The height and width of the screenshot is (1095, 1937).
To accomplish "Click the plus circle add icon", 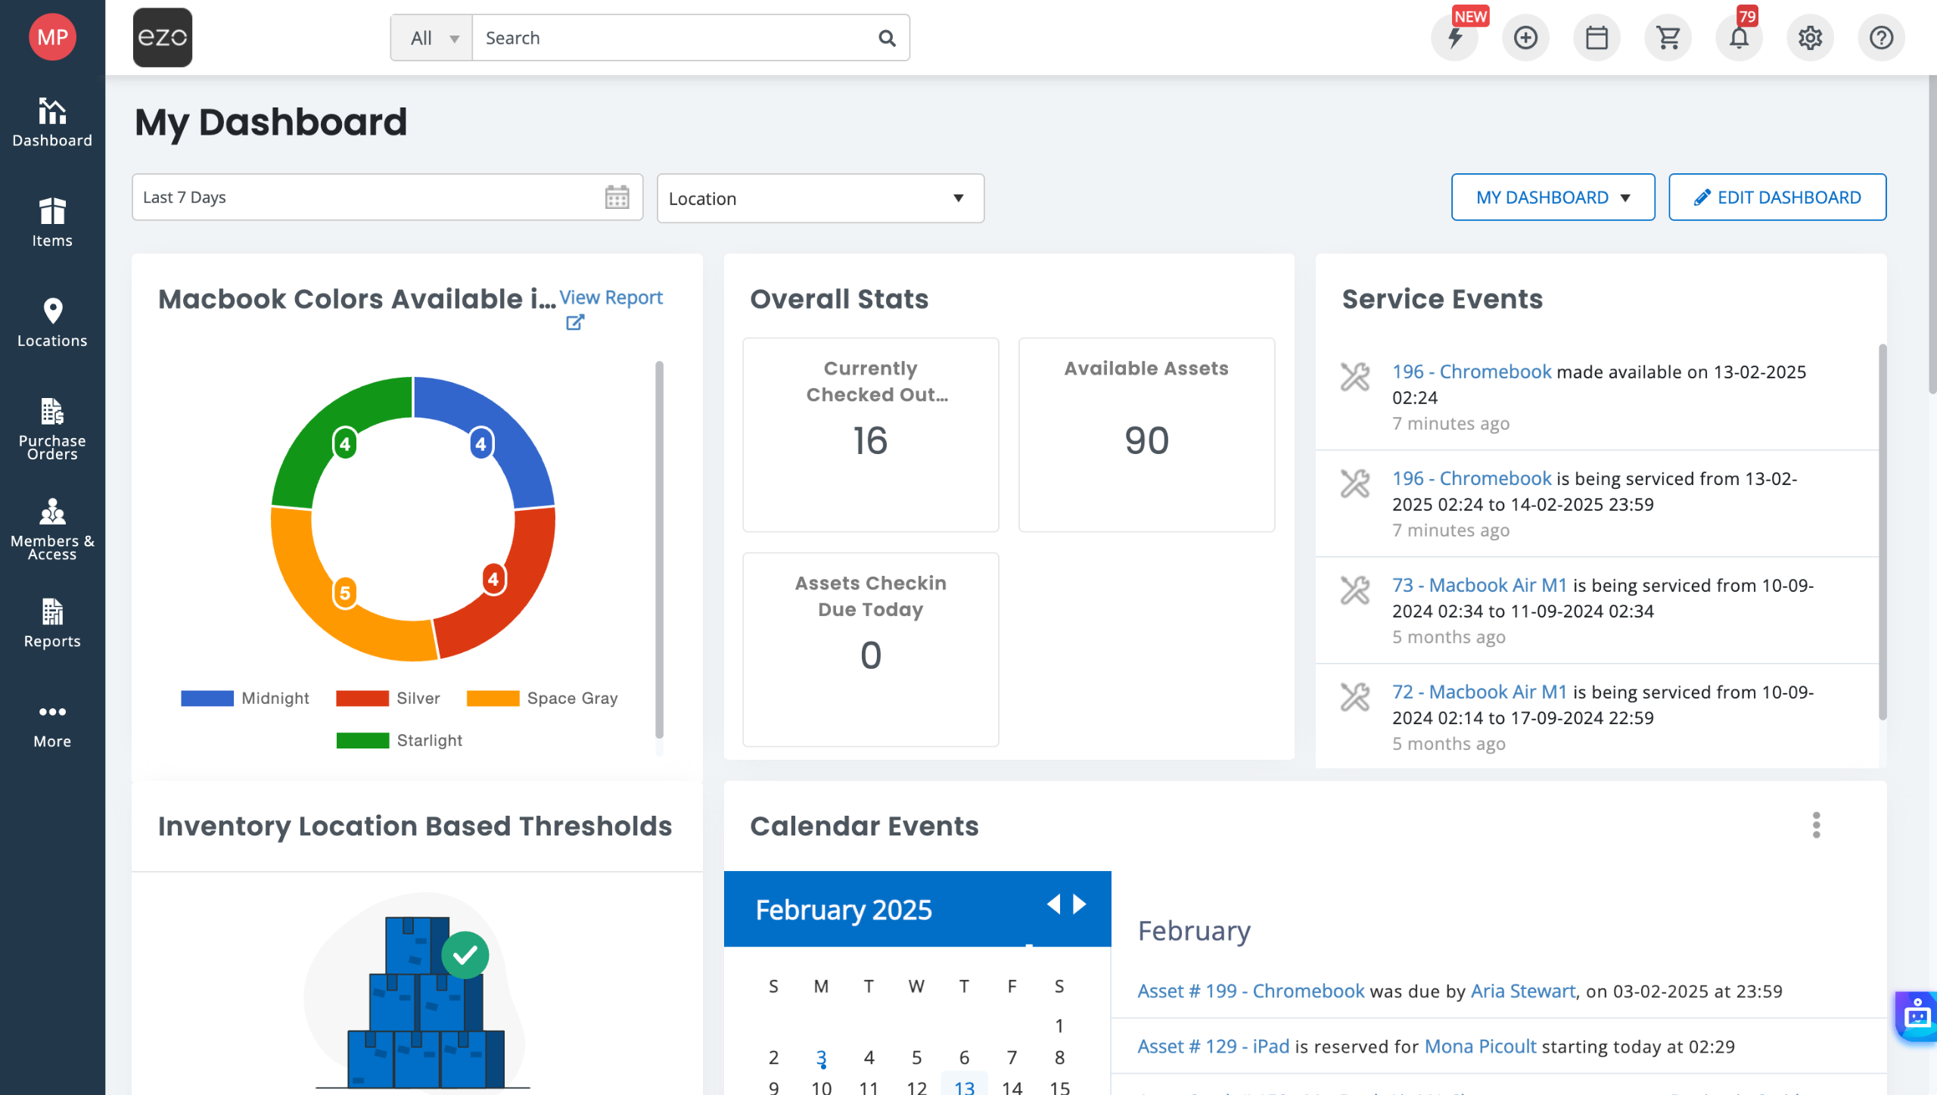I will tap(1525, 38).
